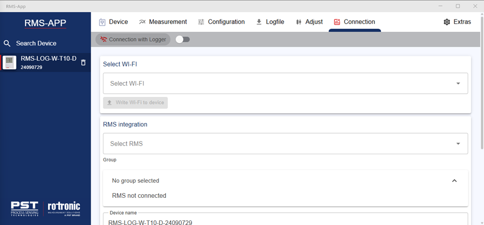The width and height of the screenshot is (484, 225).
Task: Click the Configuration sliders icon
Action: tap(201, 22)
